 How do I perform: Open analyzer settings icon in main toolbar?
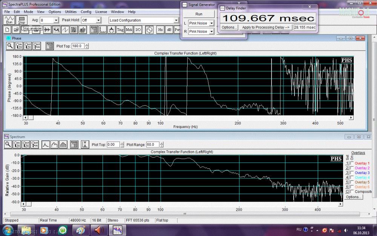click(x=94, y=30)
